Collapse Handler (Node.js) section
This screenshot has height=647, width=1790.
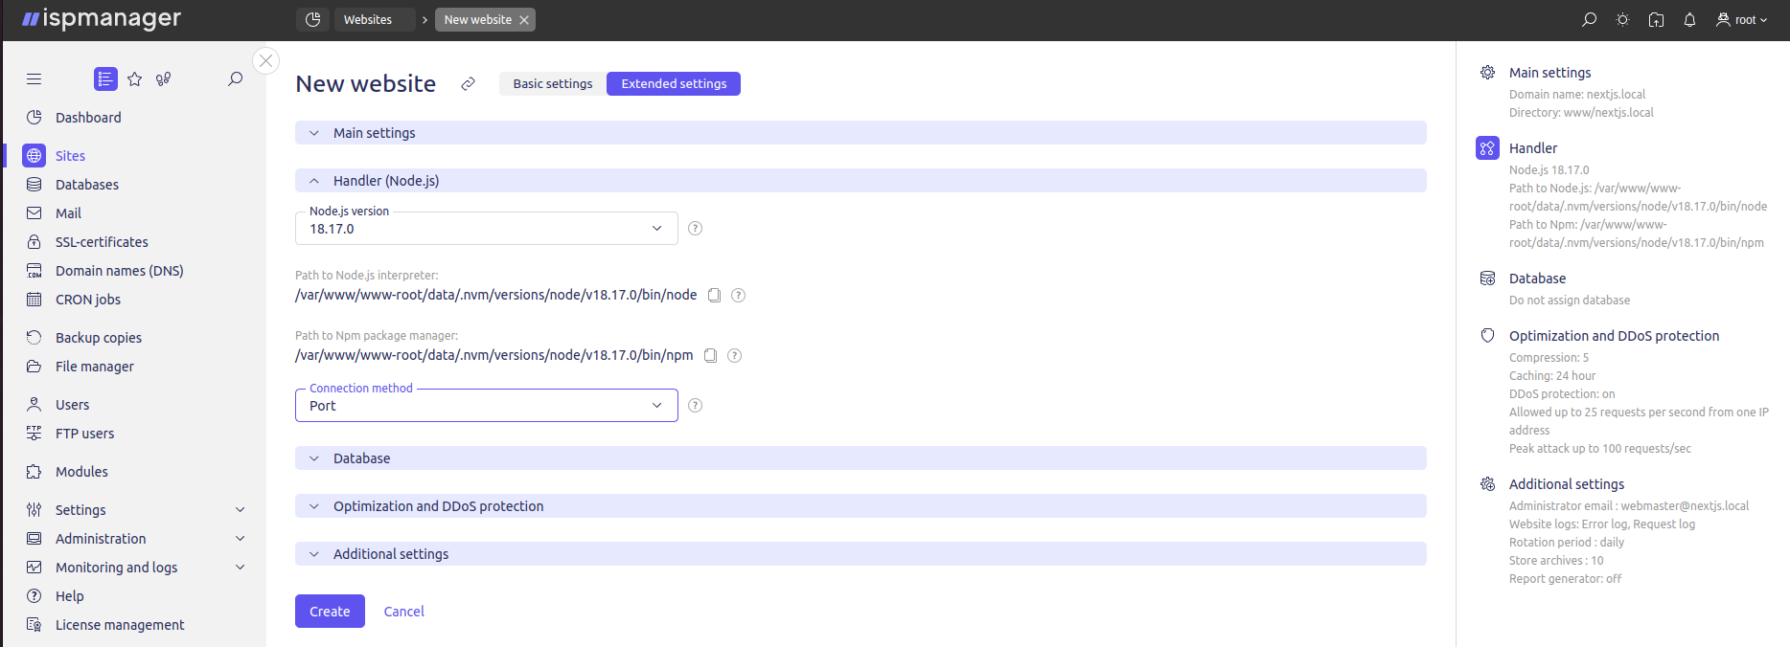tap(861, 181)
